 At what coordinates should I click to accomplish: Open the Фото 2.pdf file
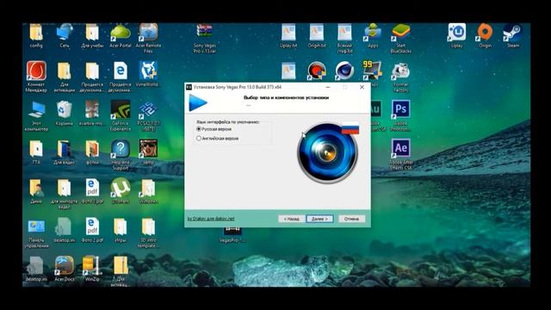click(x=92, y=230)
